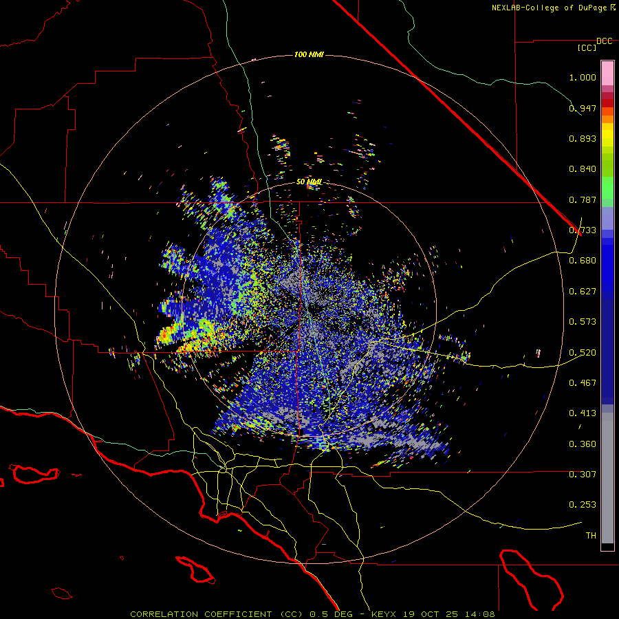Click the 0.627 color scale value

[583, 292]
